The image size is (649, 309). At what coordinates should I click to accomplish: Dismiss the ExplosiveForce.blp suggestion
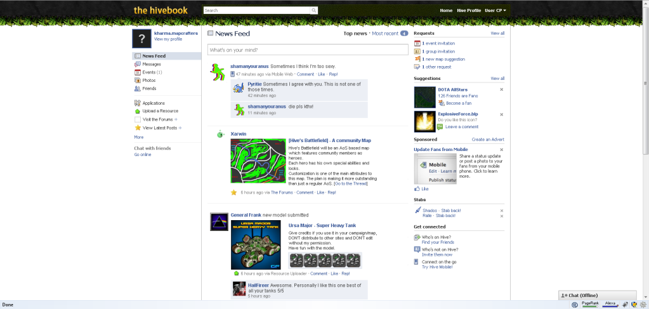(502, 114)
